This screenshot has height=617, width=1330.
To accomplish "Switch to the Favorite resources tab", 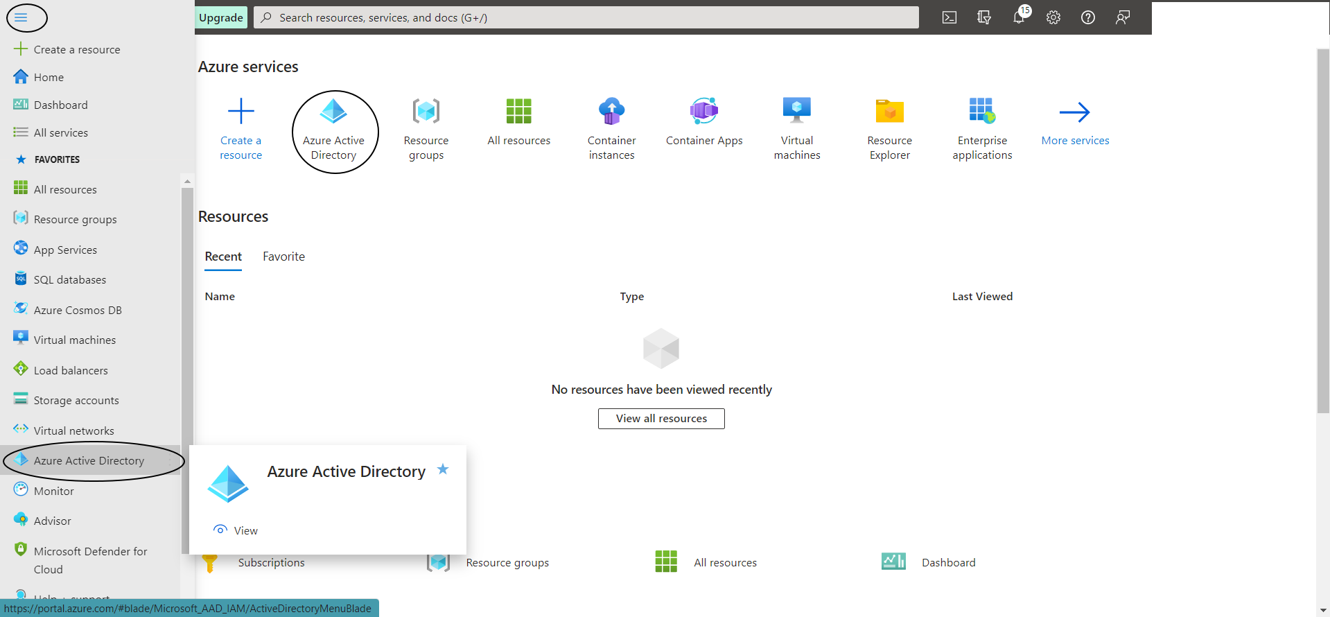I will (x=283, y=257).
